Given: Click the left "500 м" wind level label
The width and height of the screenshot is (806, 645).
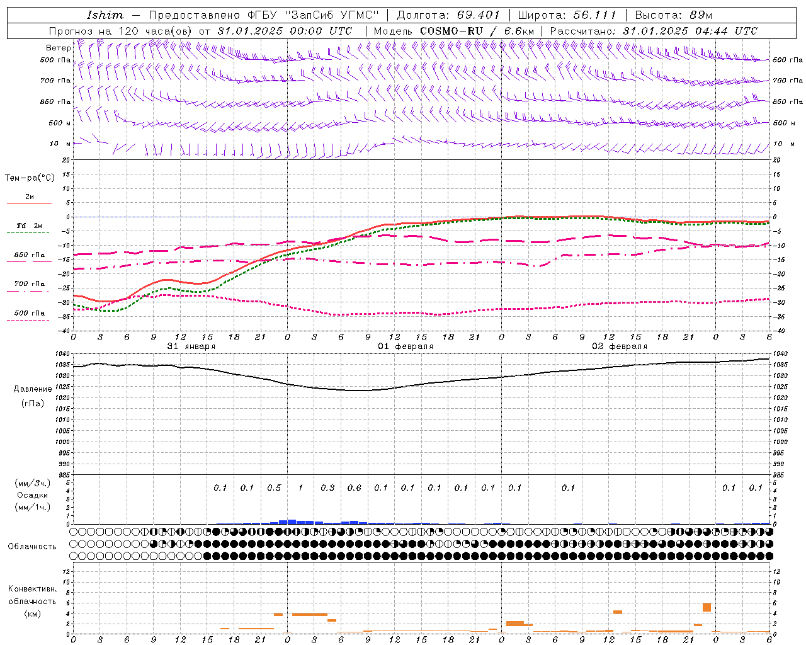Looking at the screenshot, I should click(x=60, y=123).
